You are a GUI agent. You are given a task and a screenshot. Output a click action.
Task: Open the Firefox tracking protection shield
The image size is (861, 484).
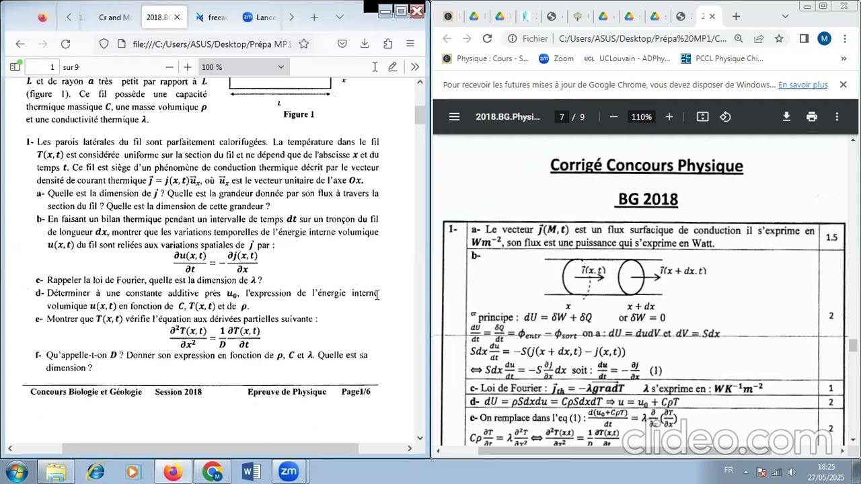coord(104,44)
